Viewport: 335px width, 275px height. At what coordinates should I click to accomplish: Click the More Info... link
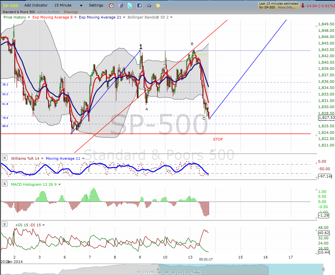pyautogui.click(x=287, y=7)
